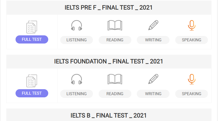Click pencil icon in IELTS FOUNDATION test
This screenshot has height=121, width=218.
click(153, 79)
